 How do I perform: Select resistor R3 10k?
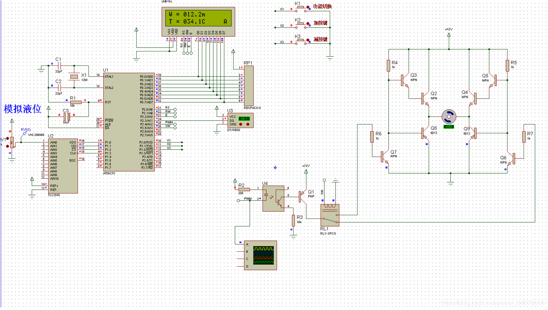click(293, 221)
